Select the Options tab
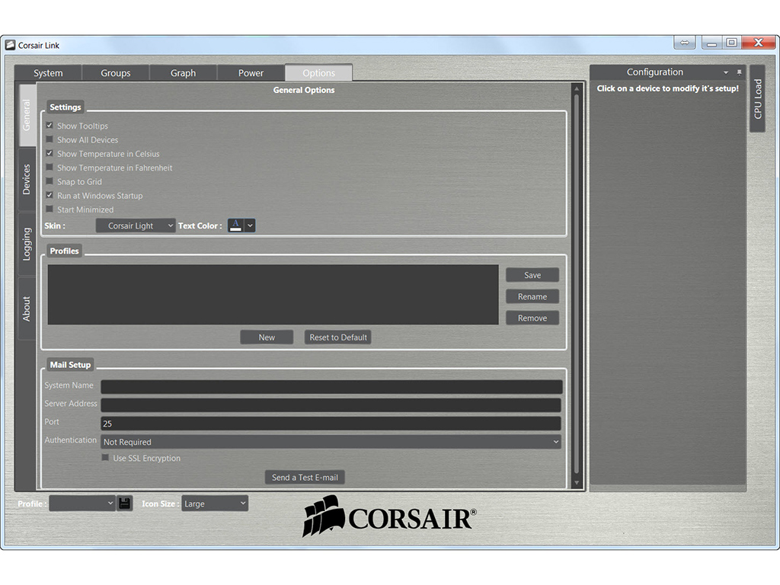The height and width of the screenshot is (585, 780). (x=318, y=73)
